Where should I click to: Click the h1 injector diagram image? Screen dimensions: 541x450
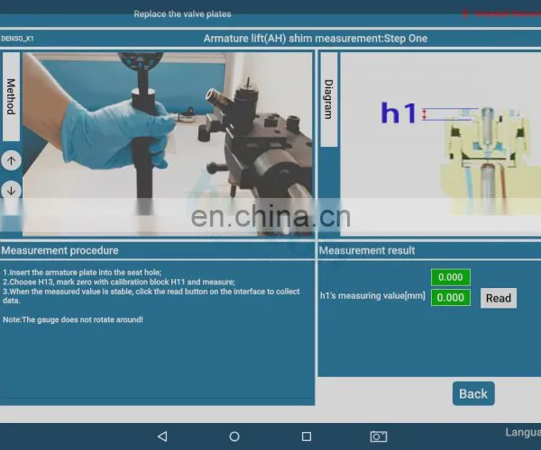pos(441,144)
